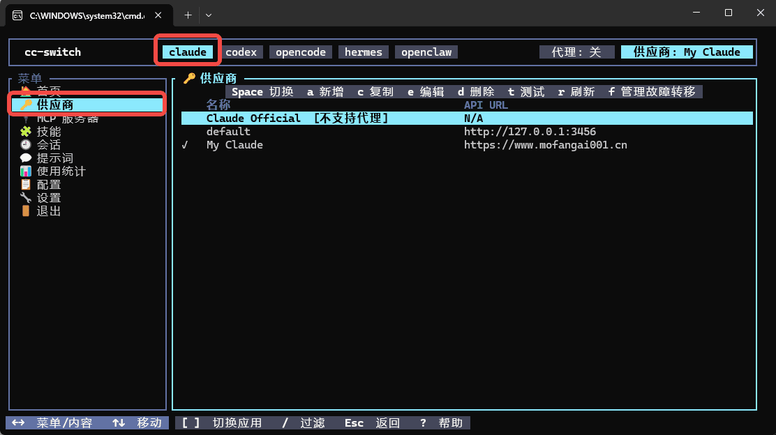Click the Esc 返回 footer hint
This screenshot has height=435, width=776.
coord(372,422)
